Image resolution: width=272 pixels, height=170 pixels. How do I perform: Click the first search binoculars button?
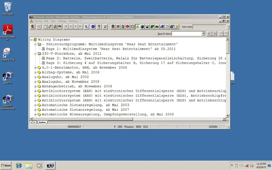[x=209, y=33]
